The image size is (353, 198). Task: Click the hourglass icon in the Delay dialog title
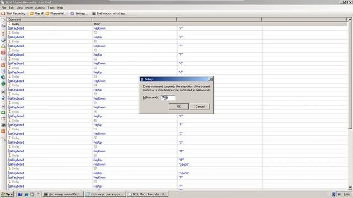[x=142, y=79]
